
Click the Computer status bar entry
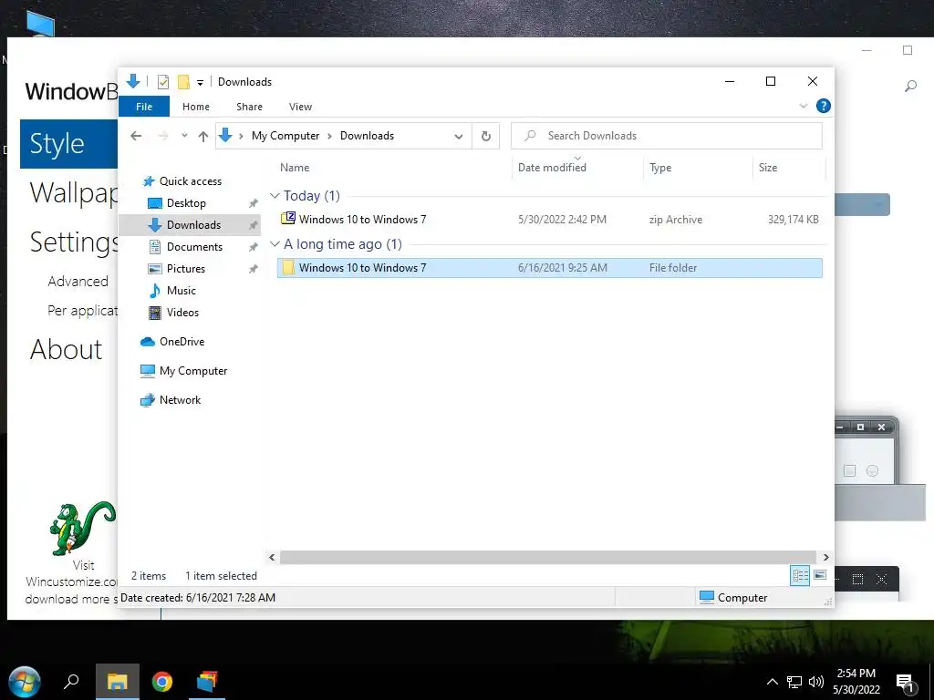pyautogui.click(x=732, y=598)
